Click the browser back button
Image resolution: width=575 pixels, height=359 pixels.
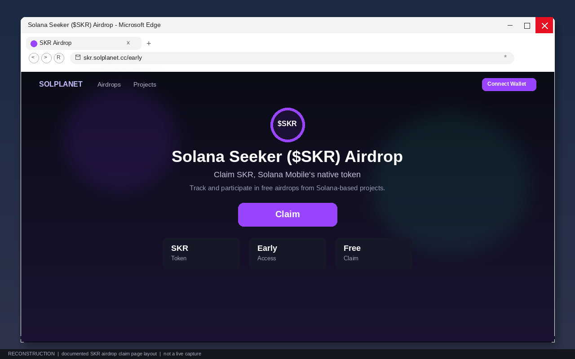34,58
